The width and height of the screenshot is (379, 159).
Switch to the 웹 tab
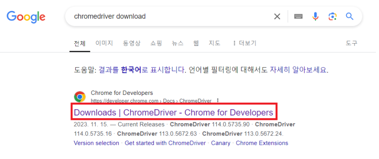coord(196,43)
